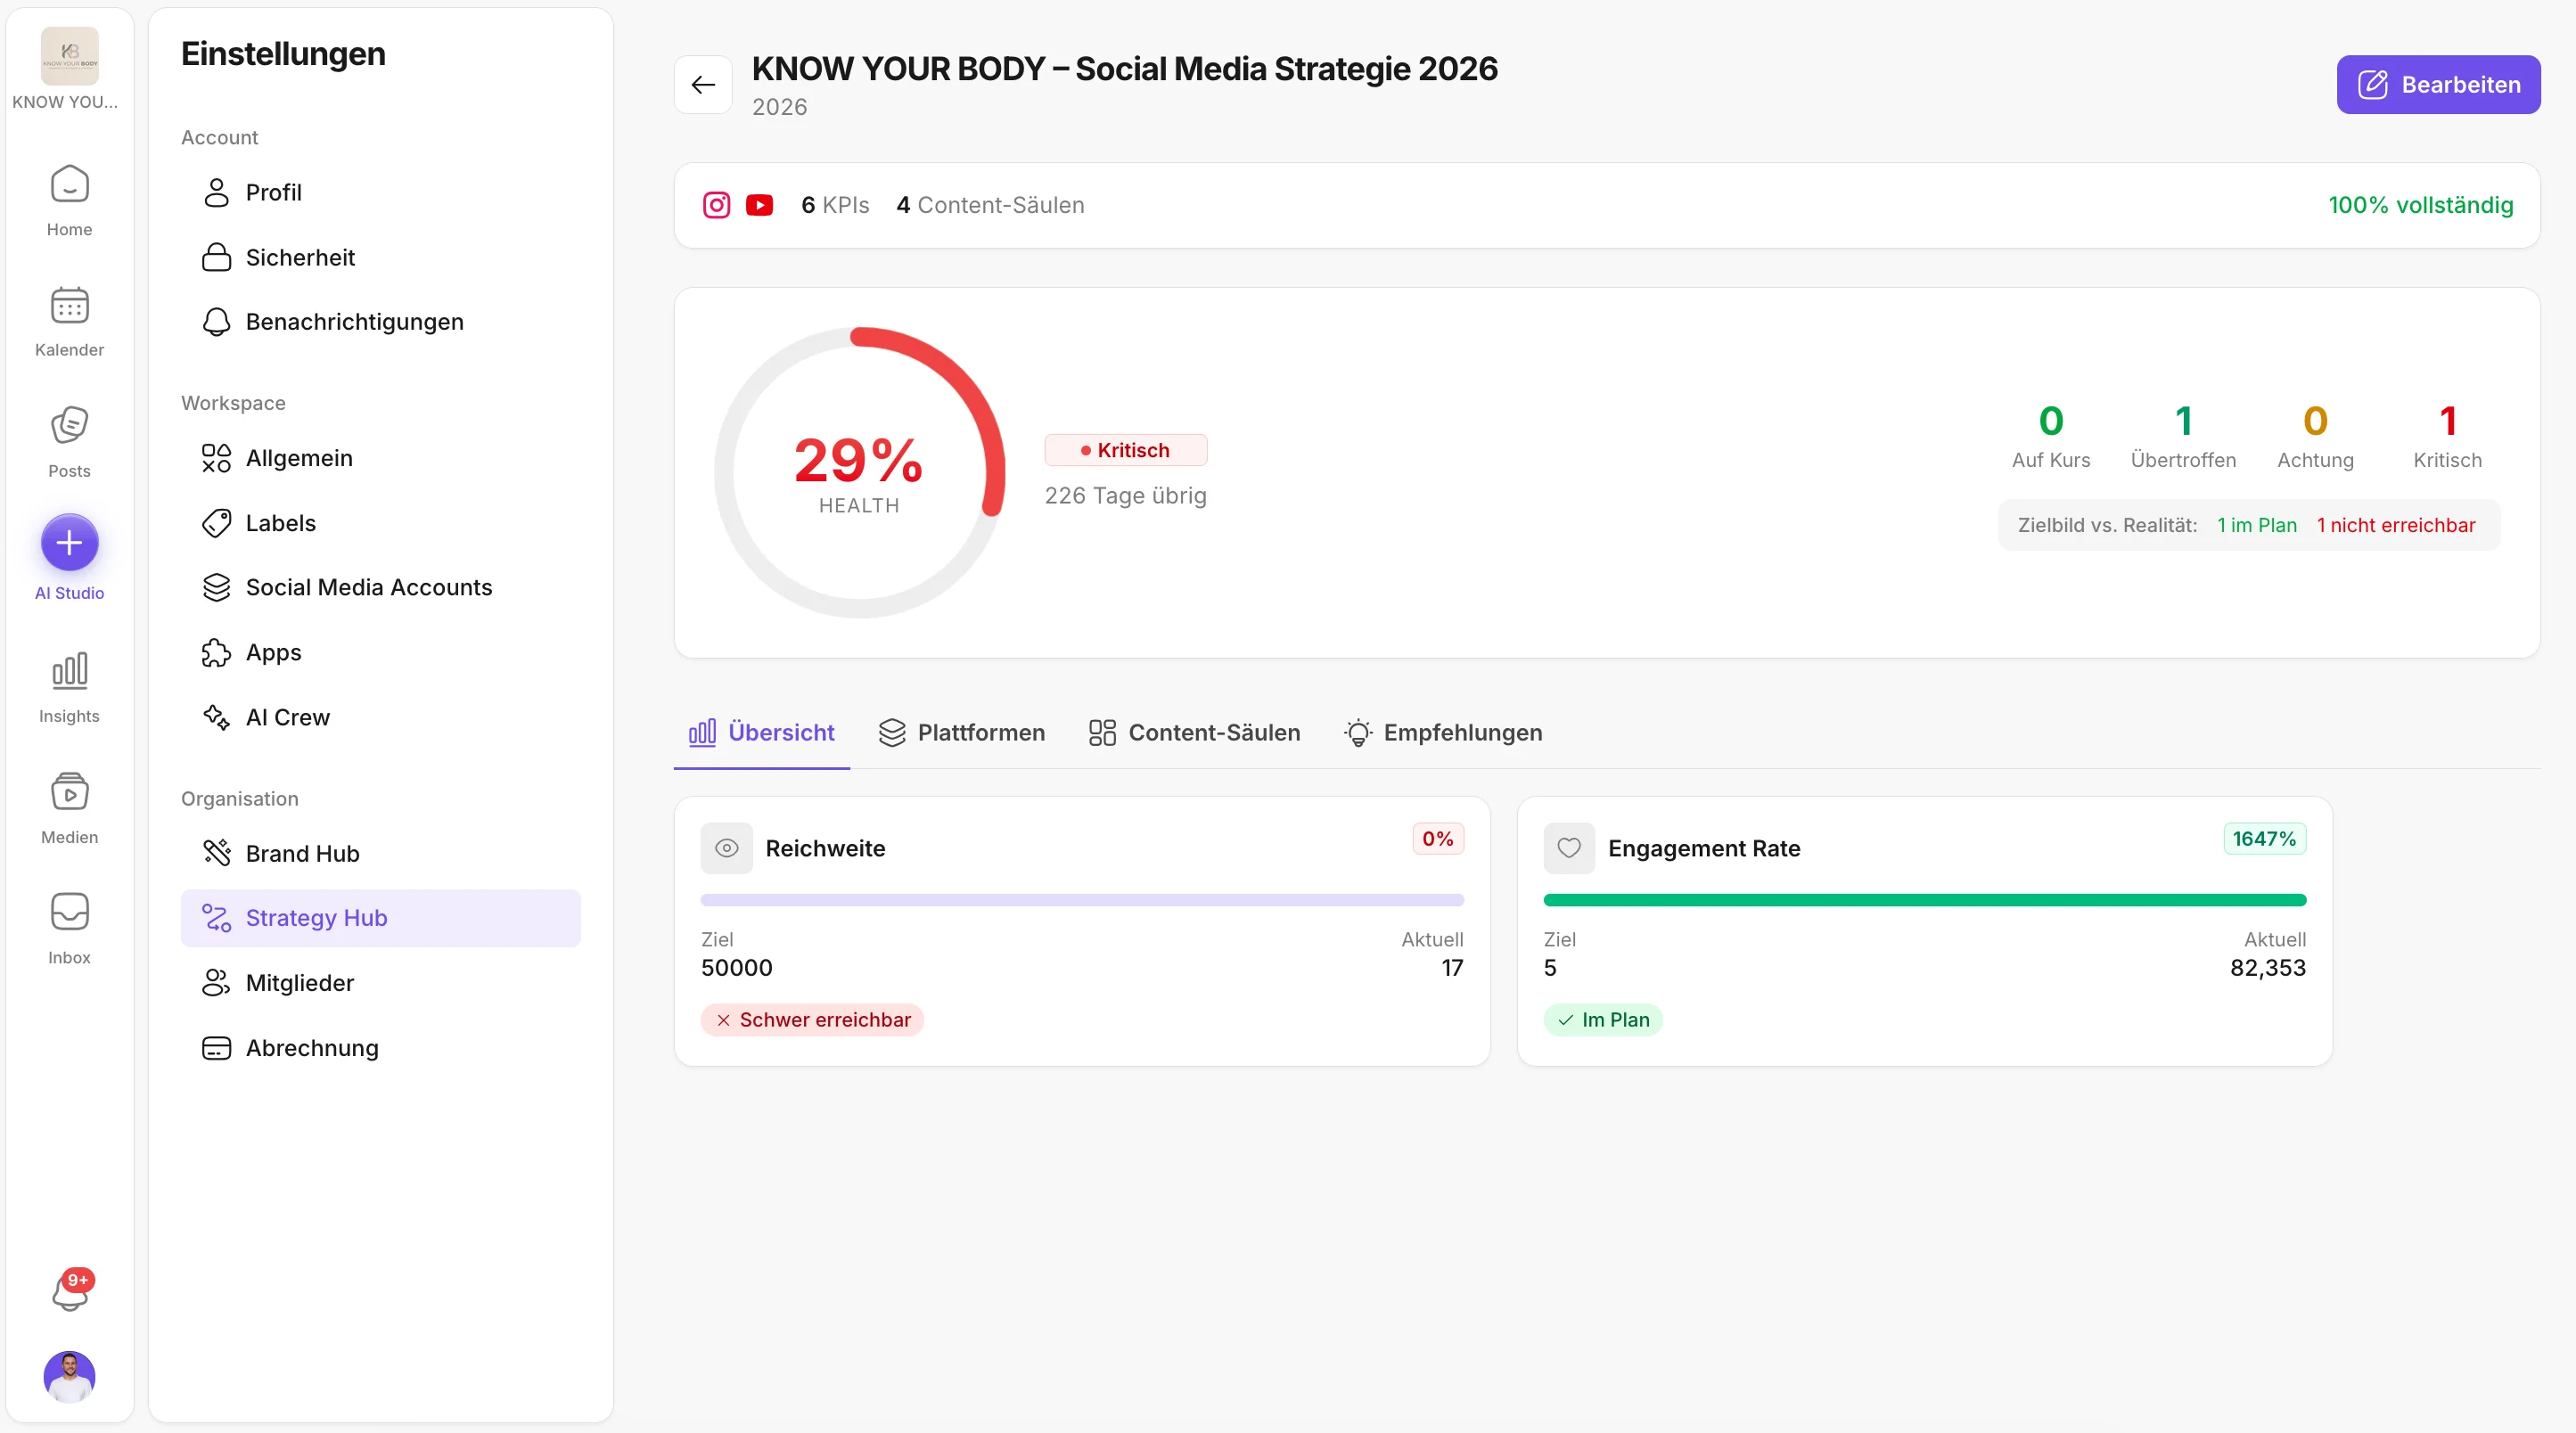Viewport: 2576px width, 1433px height.
Task: Click the Reichweite progress bar
Action: point(1082,900)
